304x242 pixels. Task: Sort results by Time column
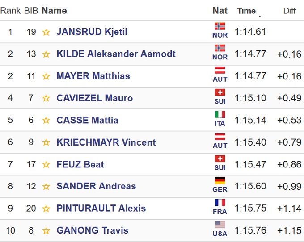[x=246, y=11]
